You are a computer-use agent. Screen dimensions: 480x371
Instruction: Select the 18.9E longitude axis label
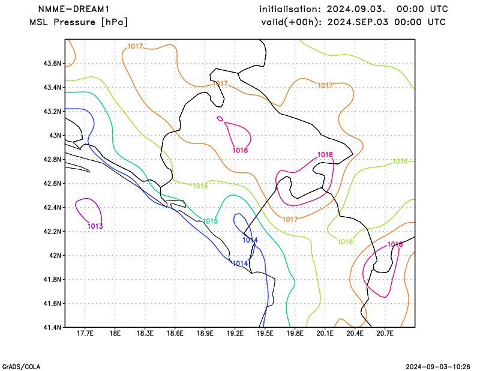coord(205,333)
